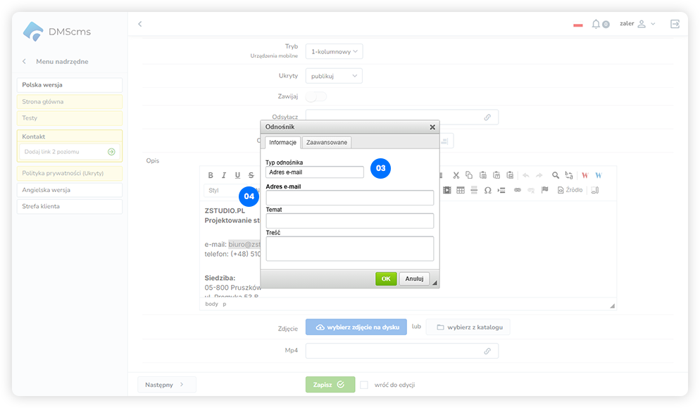Open the Ukryty publikuj dropdown
700x408 pixels.
point(334,76)
